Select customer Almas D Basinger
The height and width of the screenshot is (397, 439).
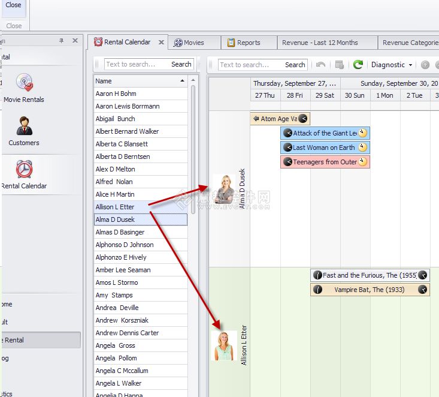pos(141,232)
